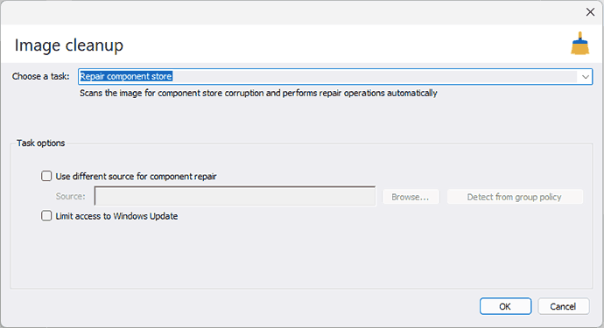Tick the Limit access to Windows Update checkbox
The image size is (604, 328).
46,215
